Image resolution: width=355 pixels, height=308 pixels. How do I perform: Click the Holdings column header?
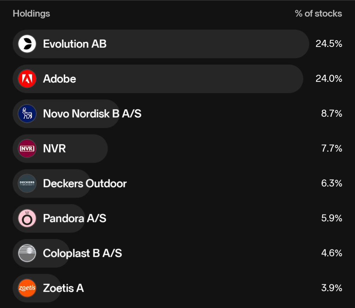point(31,14)
